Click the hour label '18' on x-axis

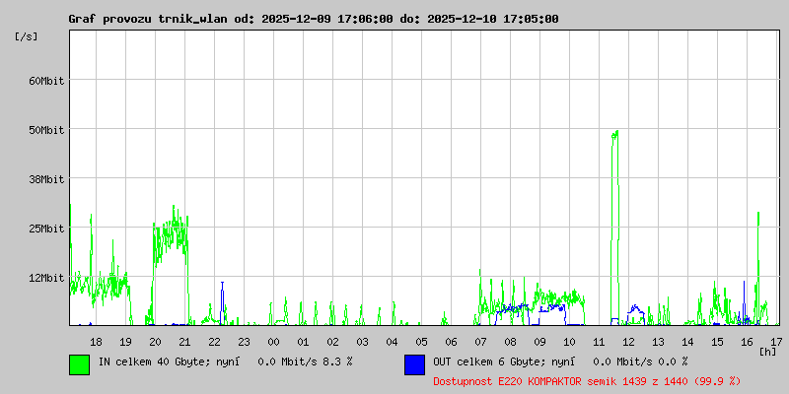click(x=96, y=342)
